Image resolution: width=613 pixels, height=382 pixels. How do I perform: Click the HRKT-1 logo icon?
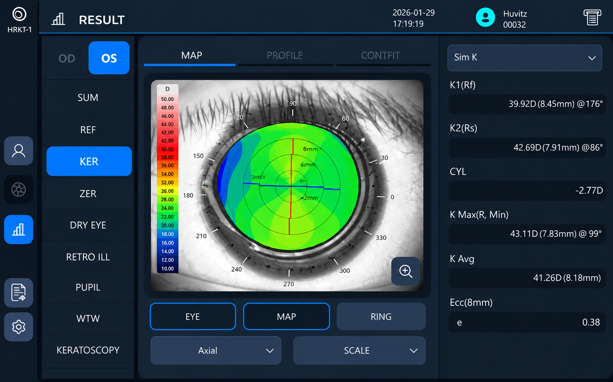pos(19,14)
